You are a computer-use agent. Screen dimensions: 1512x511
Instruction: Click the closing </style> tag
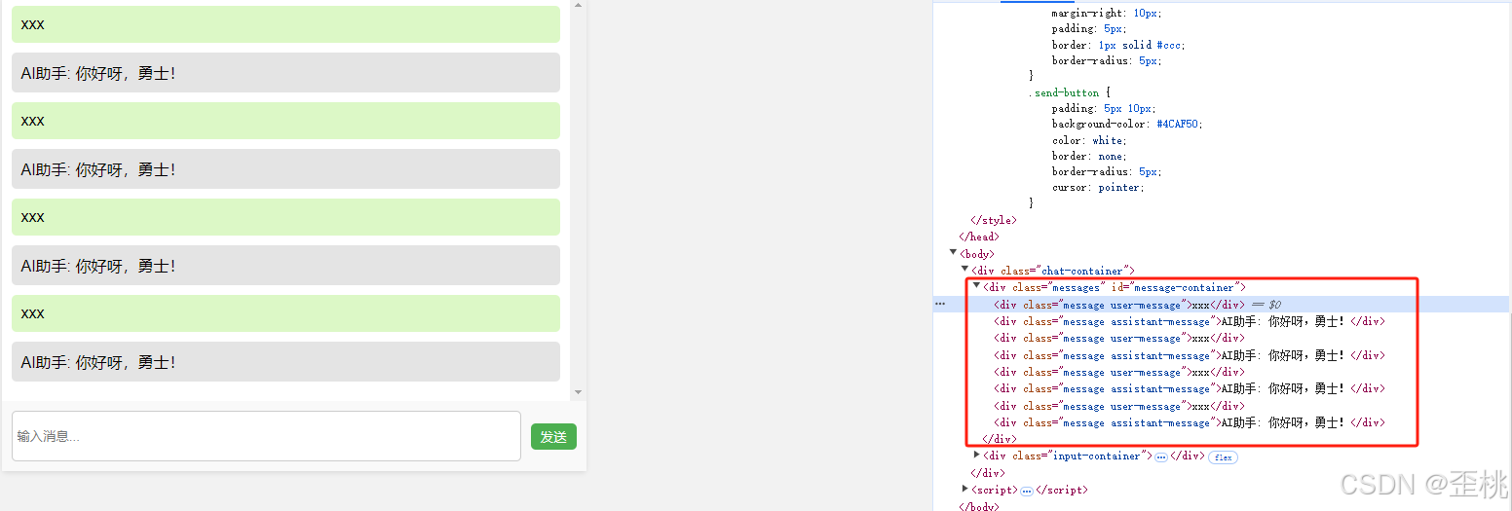point(994,220)
